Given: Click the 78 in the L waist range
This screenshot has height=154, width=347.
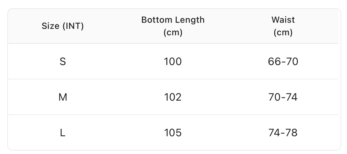Looking at the screenshot, I should [292, 133].
